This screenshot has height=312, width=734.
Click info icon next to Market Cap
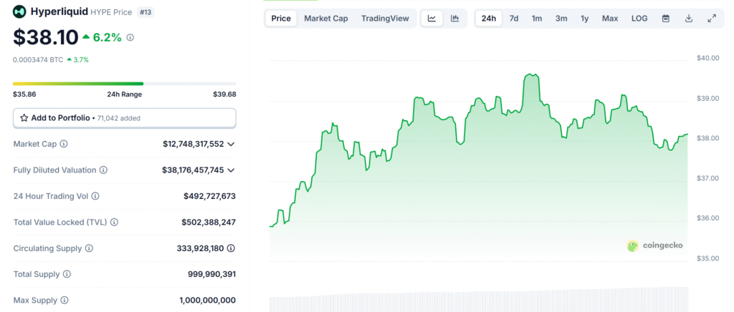click(x=64, y=144)
